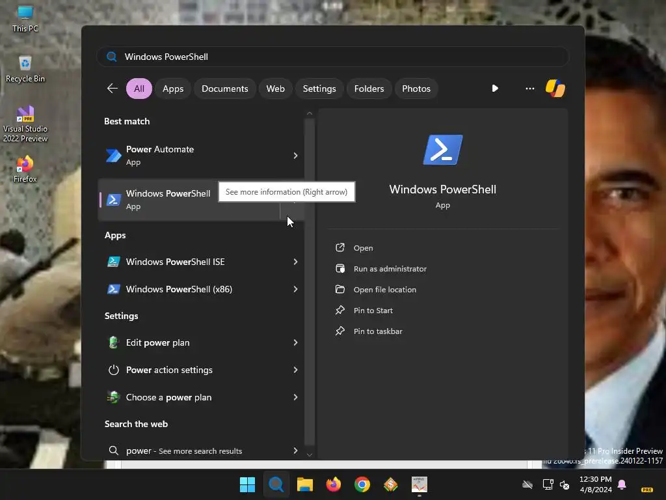Open Choose a power plan setting
The image size is (666, 500).
(x=201, y=397)
